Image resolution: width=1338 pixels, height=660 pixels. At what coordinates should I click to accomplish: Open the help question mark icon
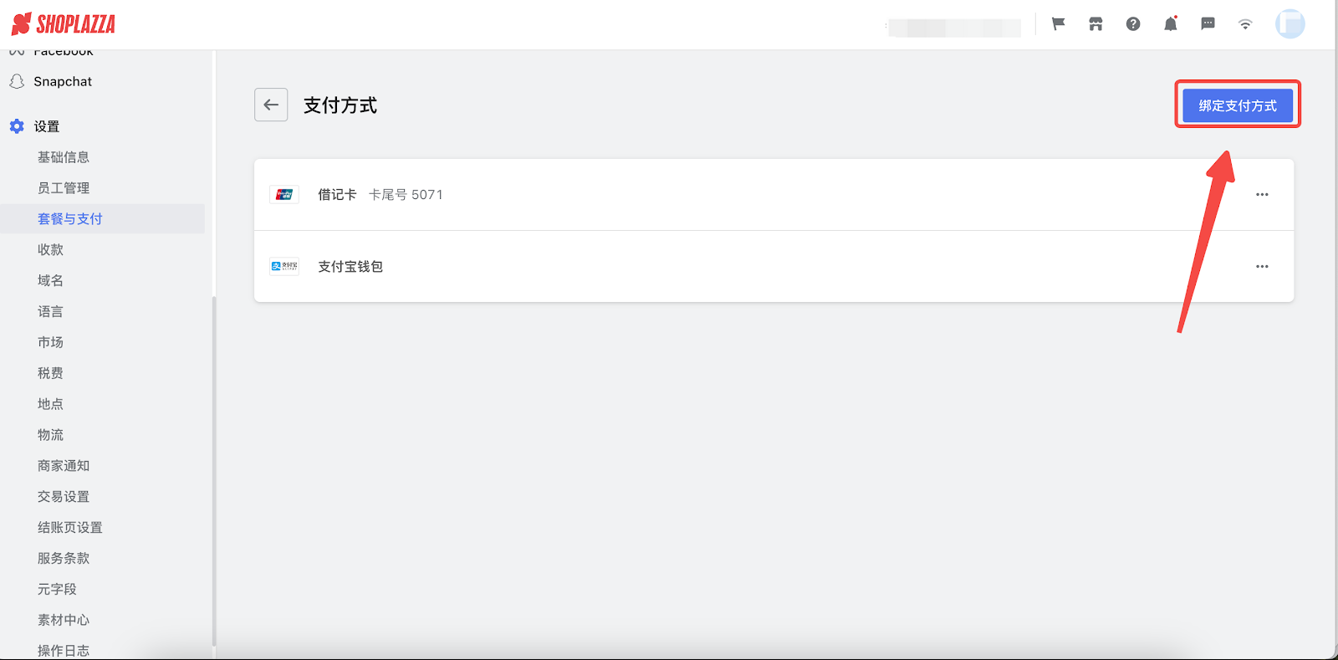point(1133,24)
